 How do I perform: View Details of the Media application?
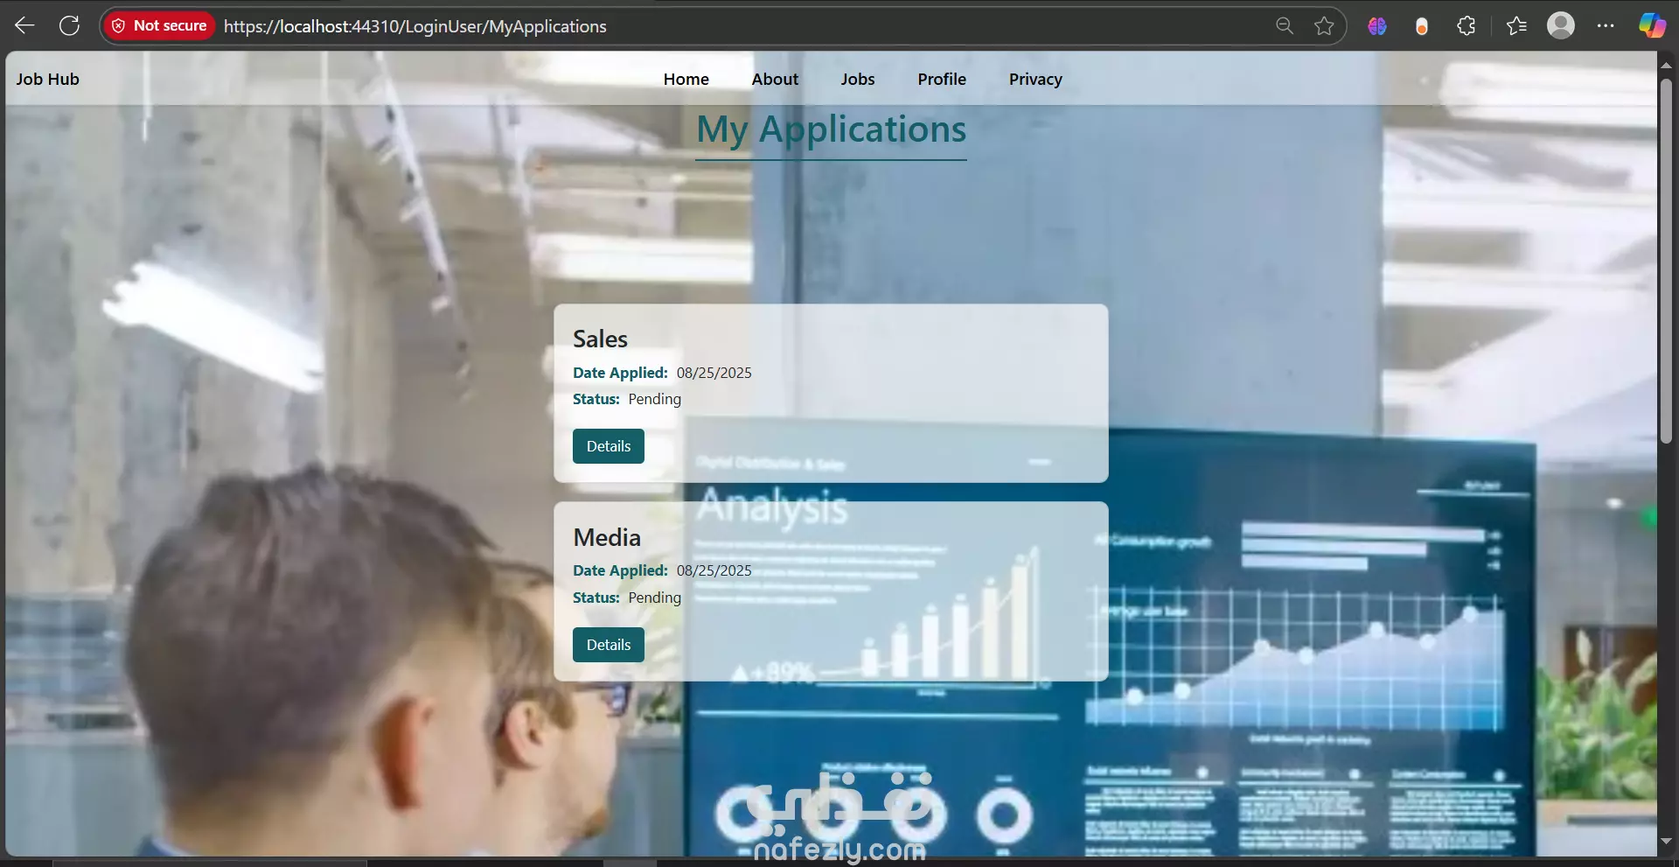(609, 645)
